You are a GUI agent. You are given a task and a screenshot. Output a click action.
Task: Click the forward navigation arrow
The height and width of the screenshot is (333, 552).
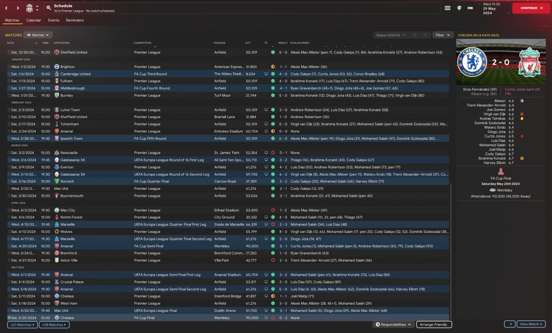pos(18,8)
